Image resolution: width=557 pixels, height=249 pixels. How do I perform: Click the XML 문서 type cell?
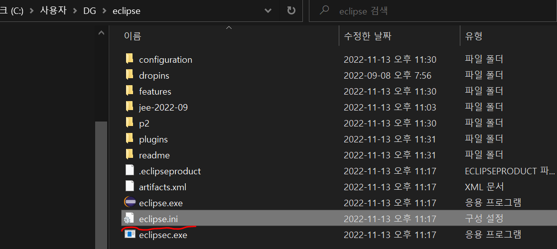click(x=484, y=187)
